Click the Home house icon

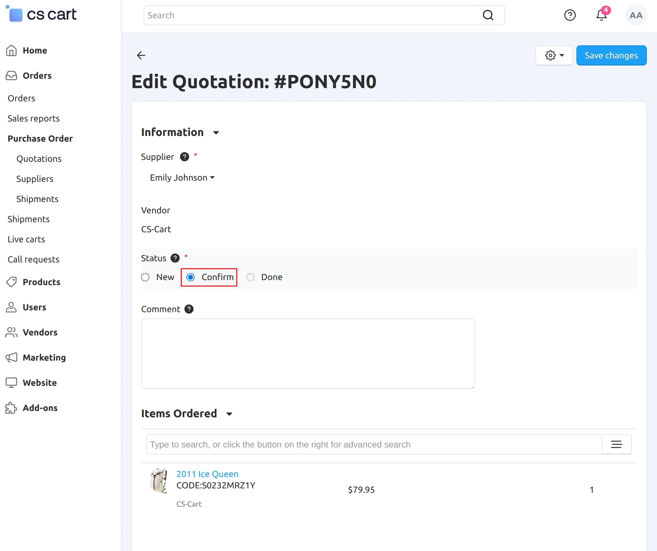tap(11, 50)
